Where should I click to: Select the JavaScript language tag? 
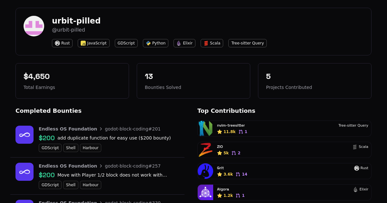(94, 43)
